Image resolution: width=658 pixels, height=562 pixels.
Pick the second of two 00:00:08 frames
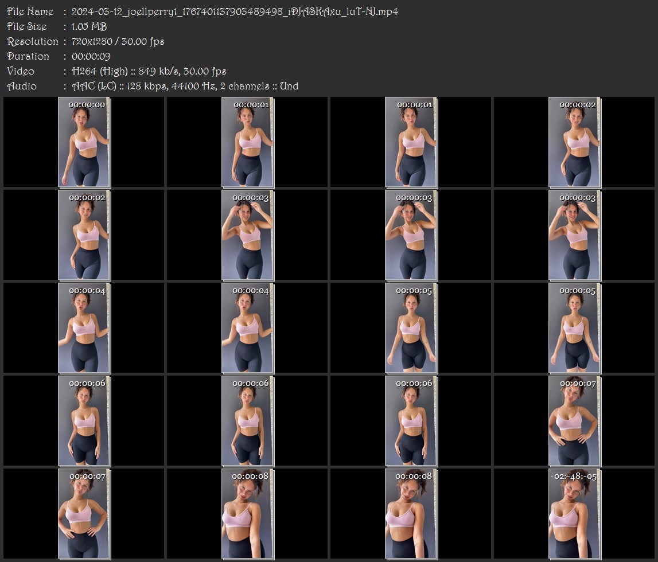click(411, 514)
